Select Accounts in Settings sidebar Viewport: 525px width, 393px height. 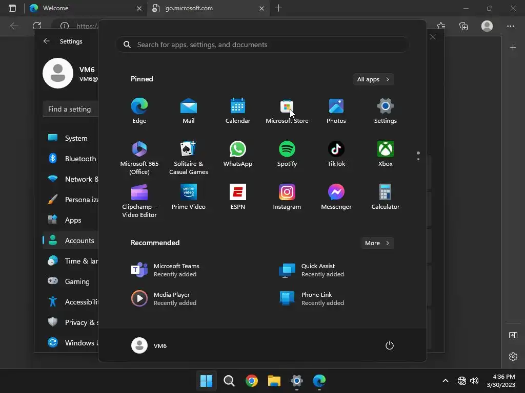point(71,241)
